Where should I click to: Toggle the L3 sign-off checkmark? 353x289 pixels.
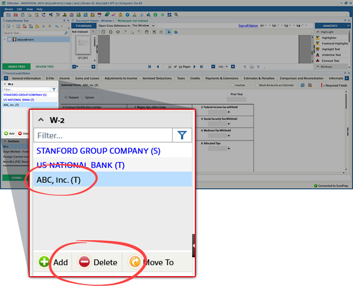[x=290, y=25]
